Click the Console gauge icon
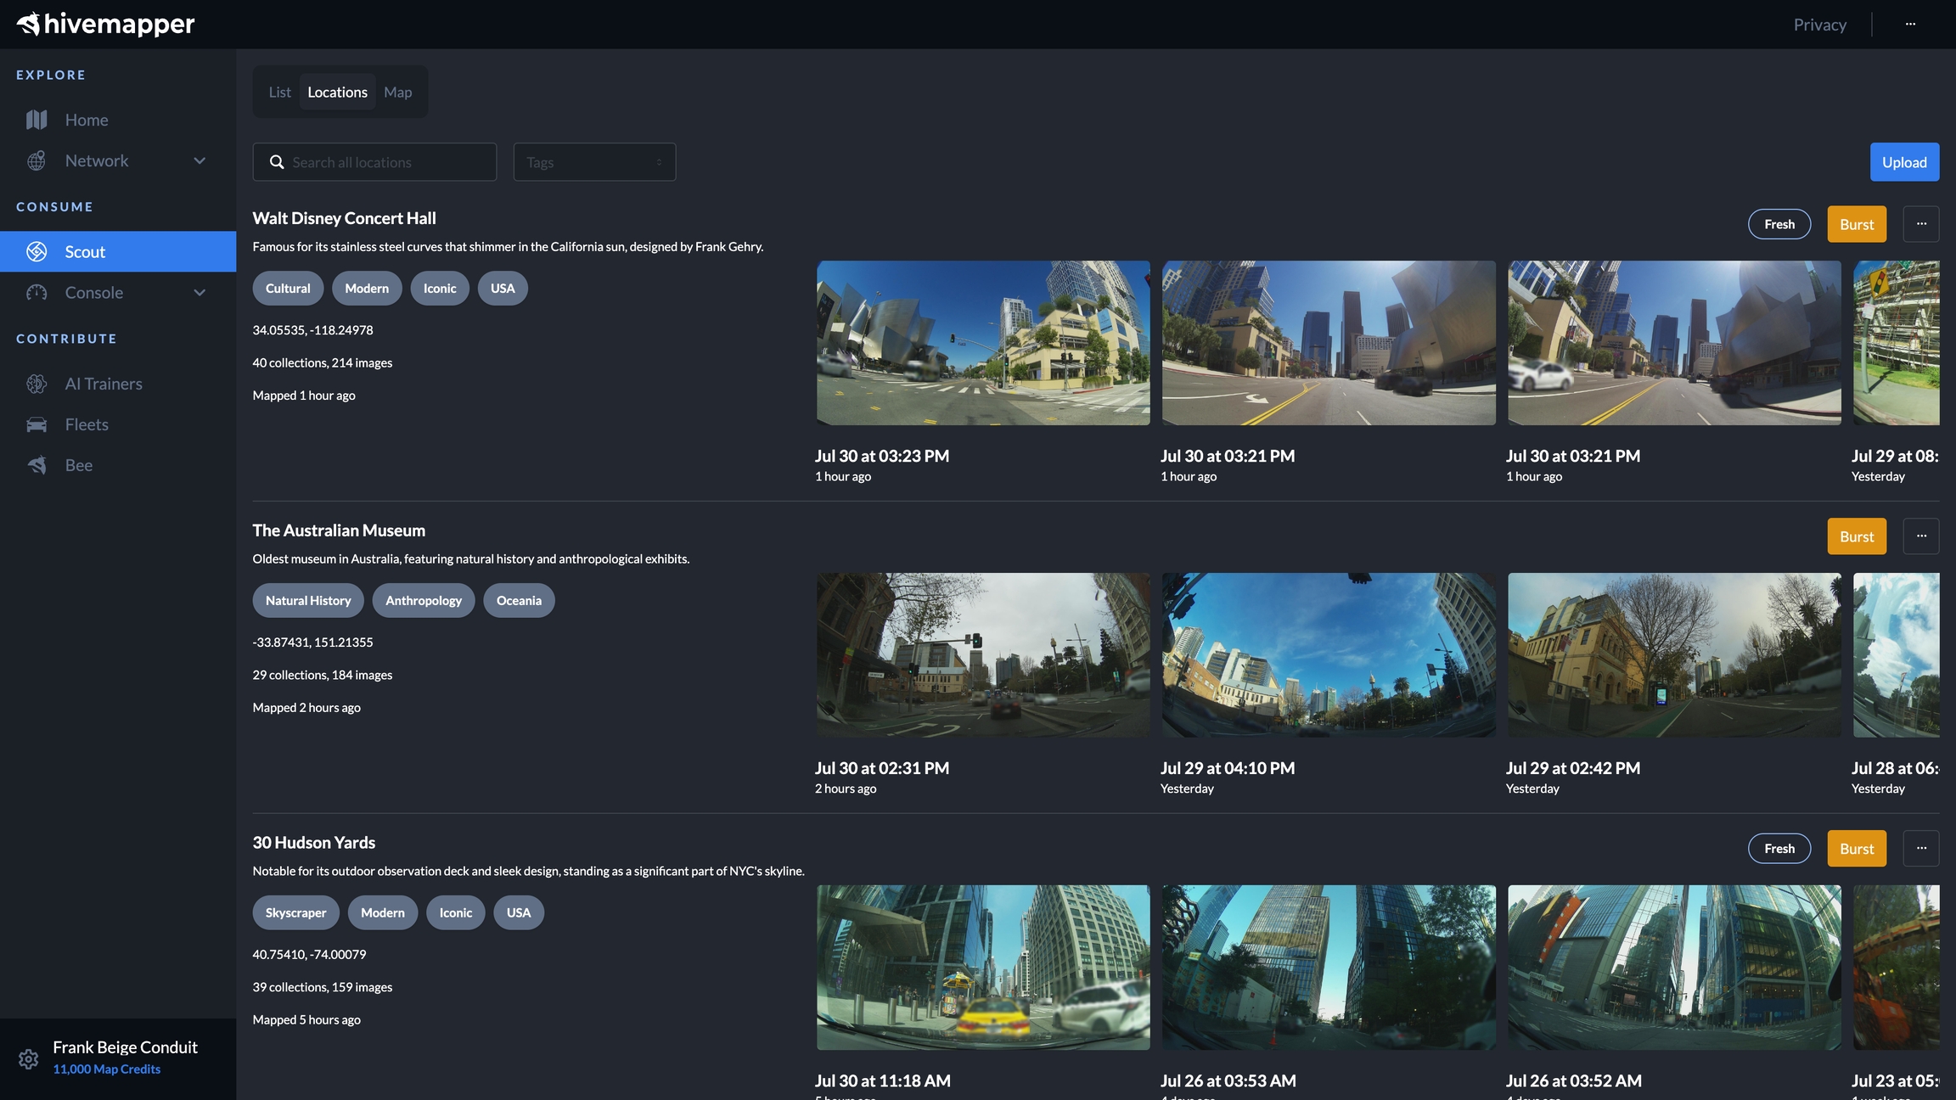This screenshot has width=1956, height=1100. [37, 292]
